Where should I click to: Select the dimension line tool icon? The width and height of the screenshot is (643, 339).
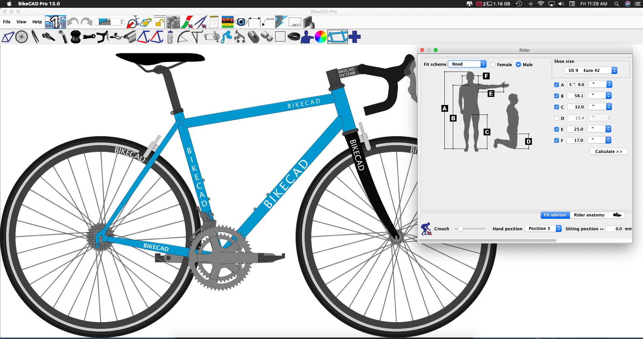[255, 22]
